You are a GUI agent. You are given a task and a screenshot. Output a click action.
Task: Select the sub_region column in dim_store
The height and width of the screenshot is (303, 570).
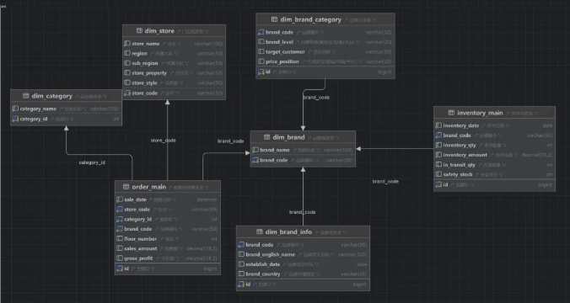175,63
